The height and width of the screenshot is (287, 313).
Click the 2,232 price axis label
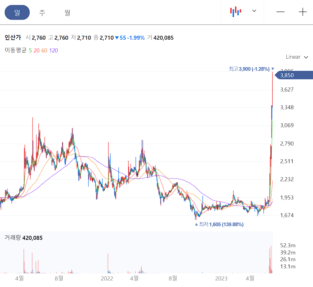click(x=287, y=179)
